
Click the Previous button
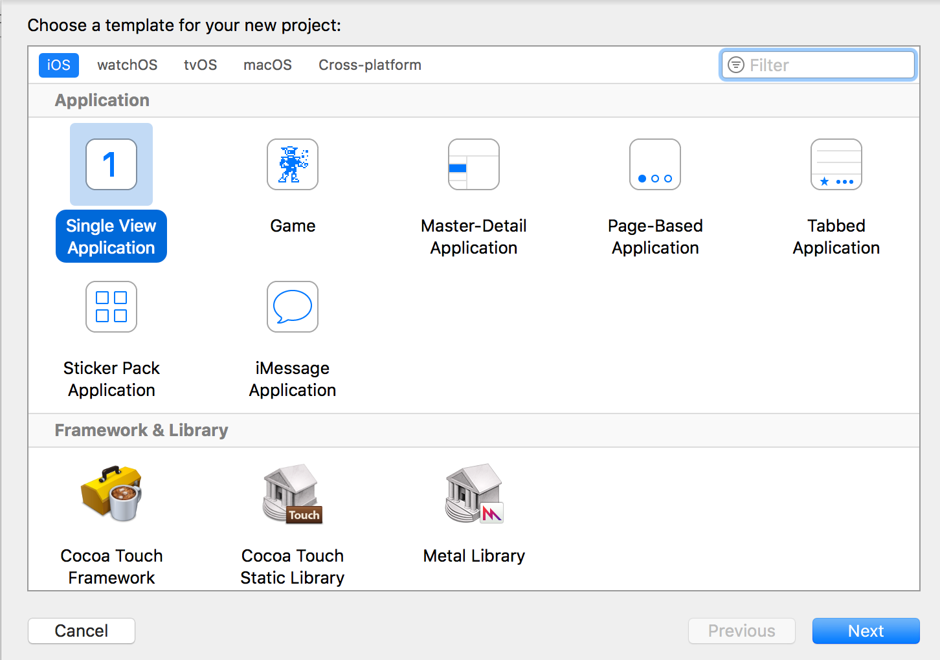pos(742,631)
